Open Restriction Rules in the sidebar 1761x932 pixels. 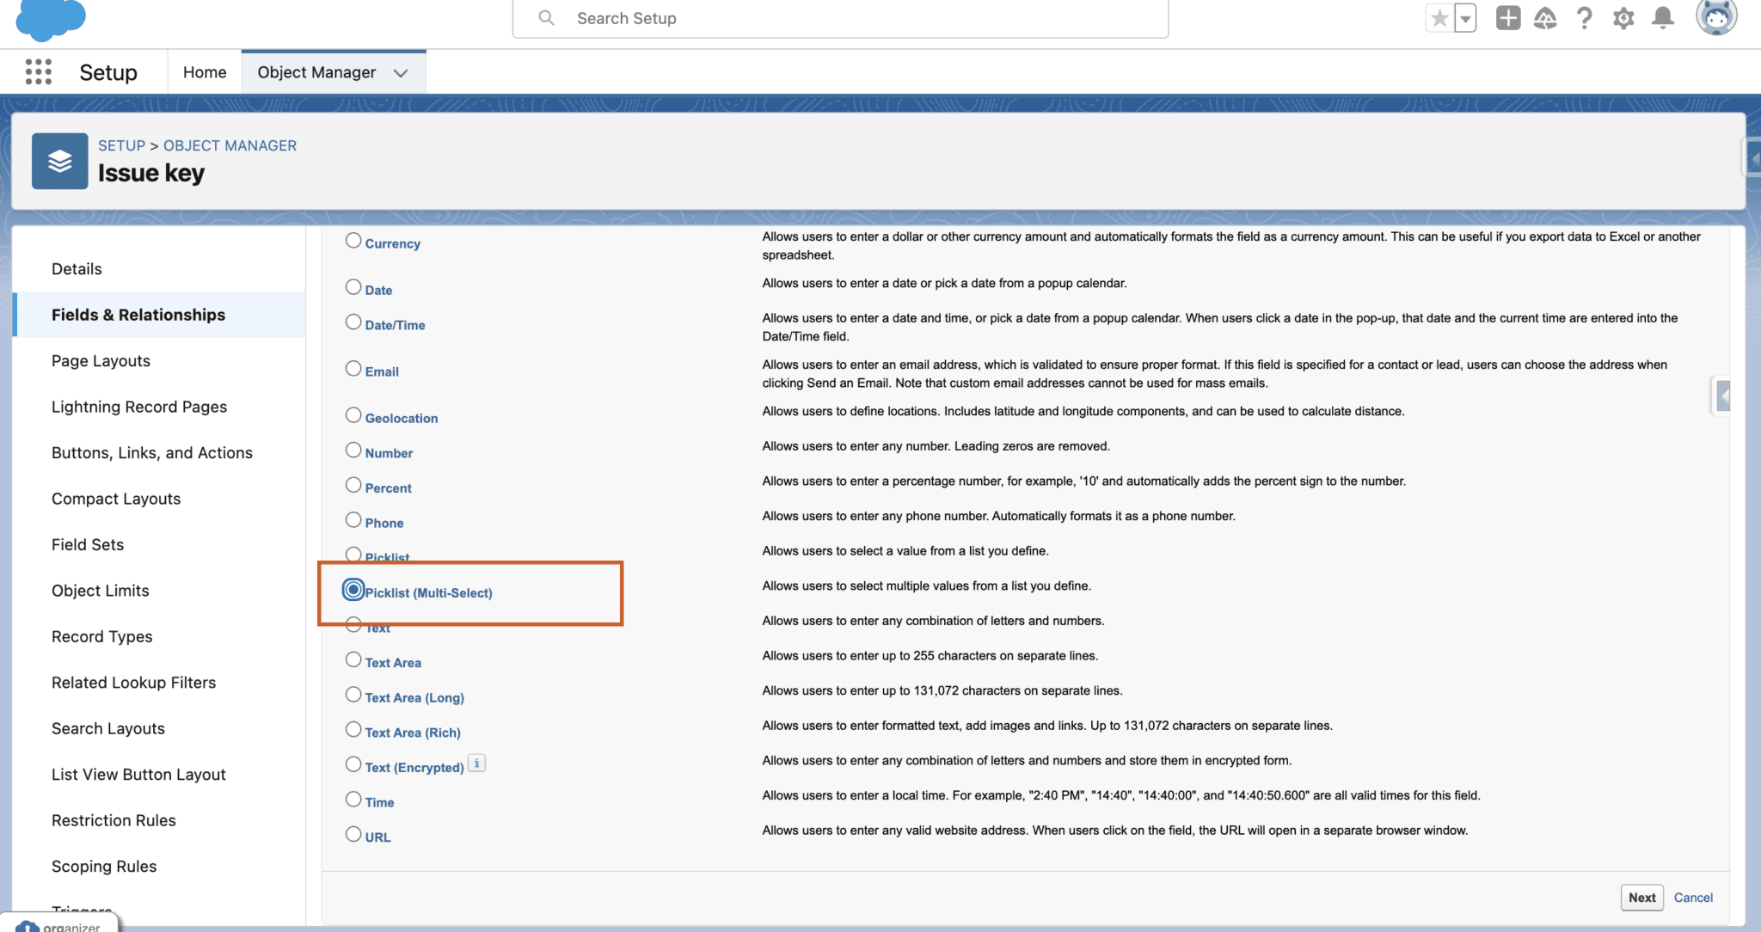114,820
